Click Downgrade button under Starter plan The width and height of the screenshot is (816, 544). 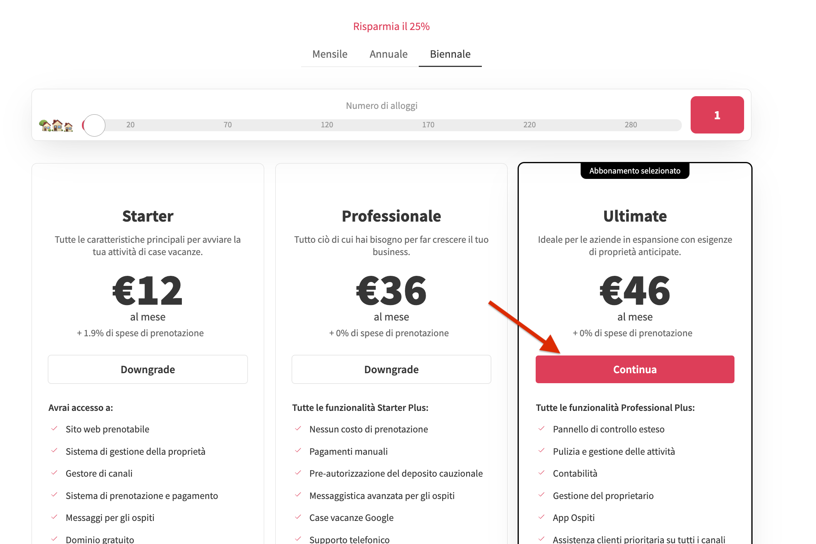[148, 369]
